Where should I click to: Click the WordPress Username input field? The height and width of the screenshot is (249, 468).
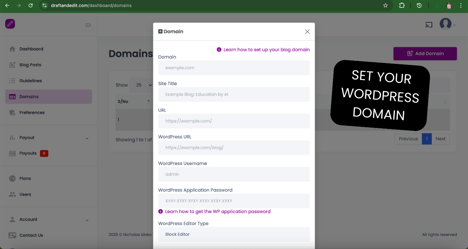(x=234, y=174)
